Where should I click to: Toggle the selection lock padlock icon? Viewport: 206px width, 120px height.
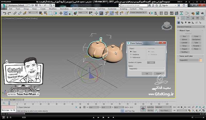[80, 107]
